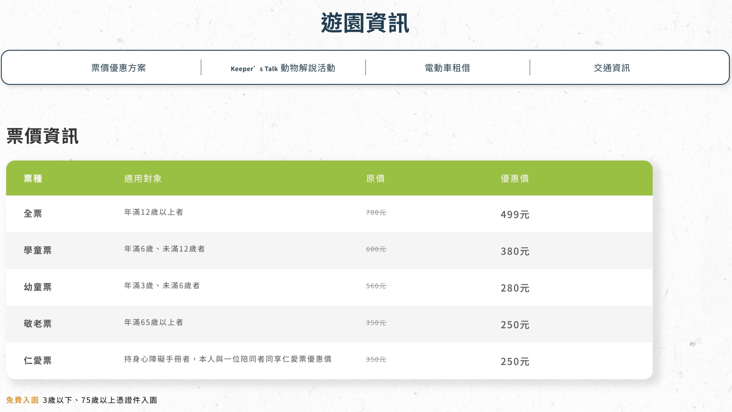Open the 票價優惠方案 tab
Screen dimensions: 732x412
(118, 68)
